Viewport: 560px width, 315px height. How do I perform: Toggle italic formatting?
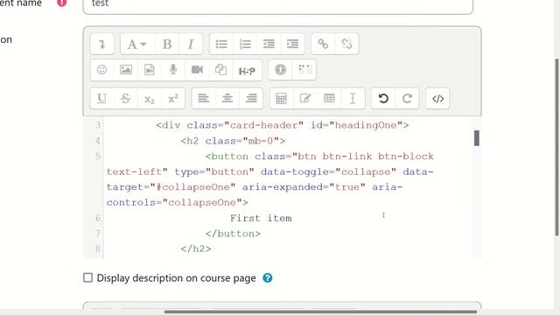pyautogui.click(x=191, y=44)
